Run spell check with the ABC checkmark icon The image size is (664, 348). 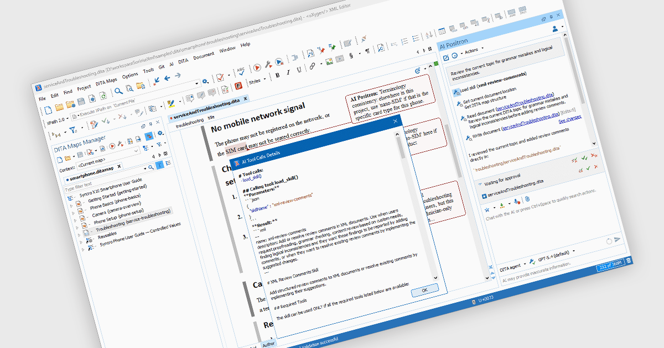tap(241, 72)
